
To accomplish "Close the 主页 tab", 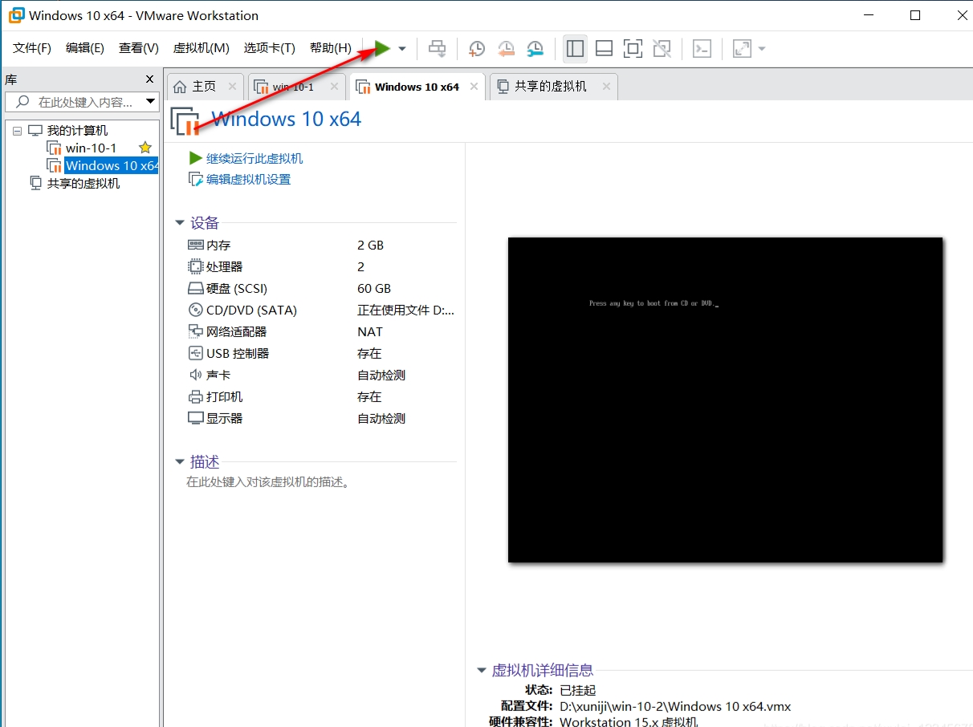I will pos(232,87).
